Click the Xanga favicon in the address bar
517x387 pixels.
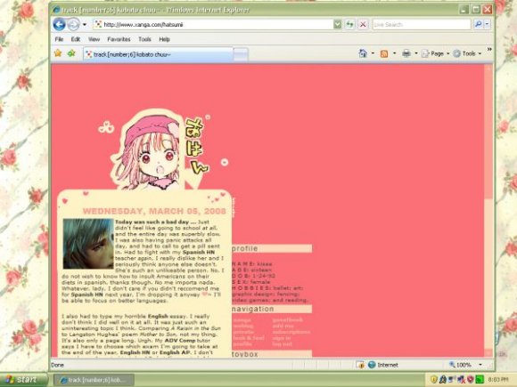point(98,24)
